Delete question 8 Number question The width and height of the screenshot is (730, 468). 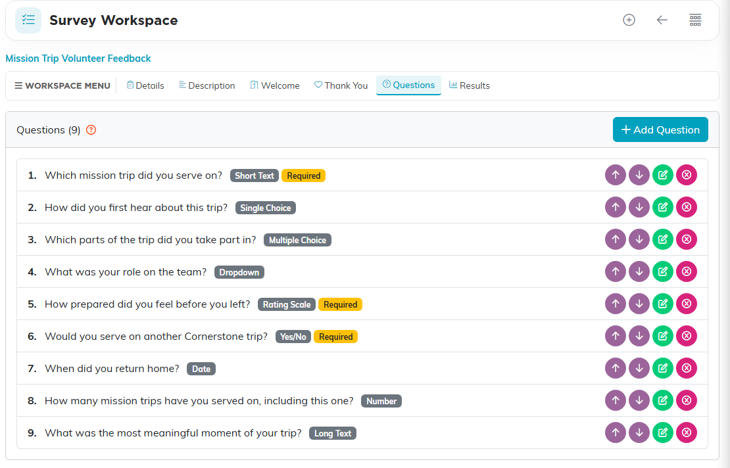(687, 400)
